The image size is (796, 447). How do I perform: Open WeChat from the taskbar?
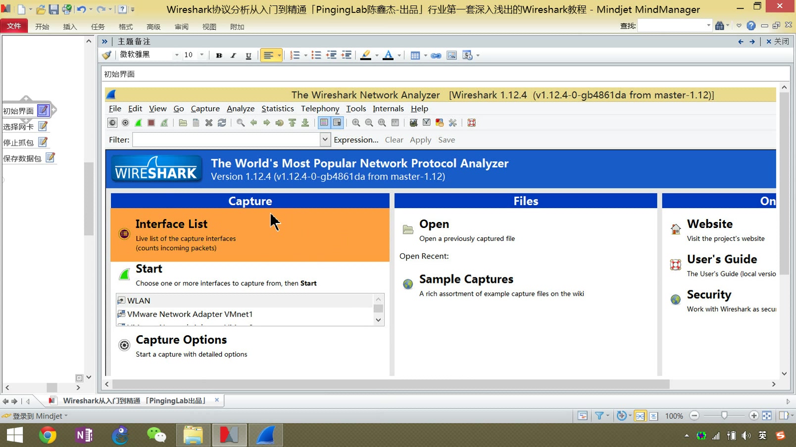(x=156, y=435)
